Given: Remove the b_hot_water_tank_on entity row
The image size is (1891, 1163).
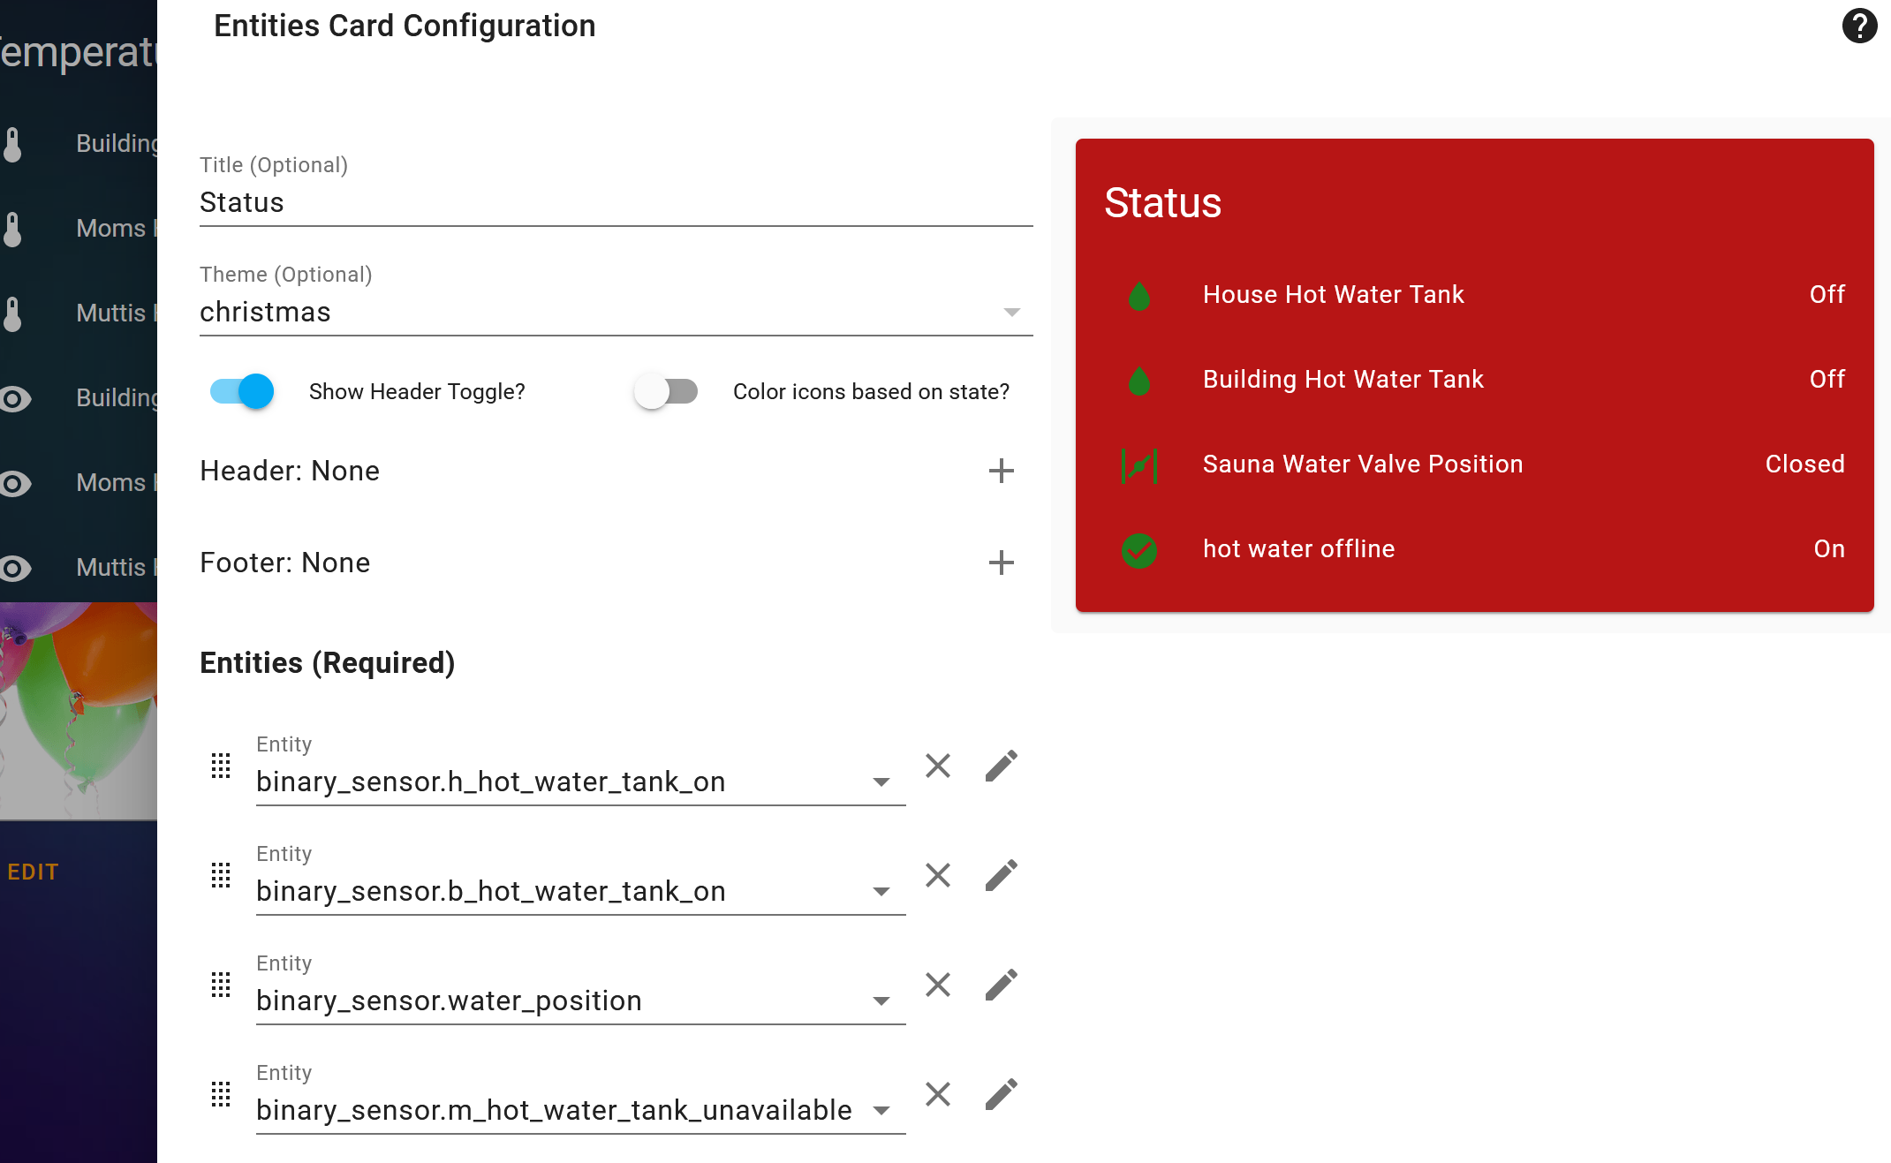Looking at the screenshot, I should tap(938, 875).
